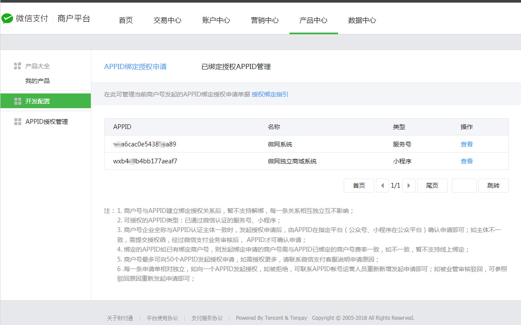Select 产品中心 navigation item
The image size is (521, 325).
pos(313,20)
